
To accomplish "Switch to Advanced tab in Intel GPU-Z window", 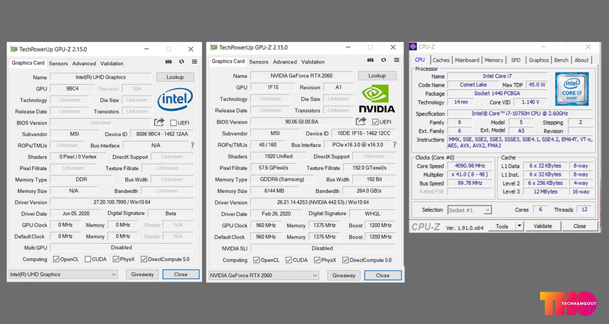I will click(84, 64).
